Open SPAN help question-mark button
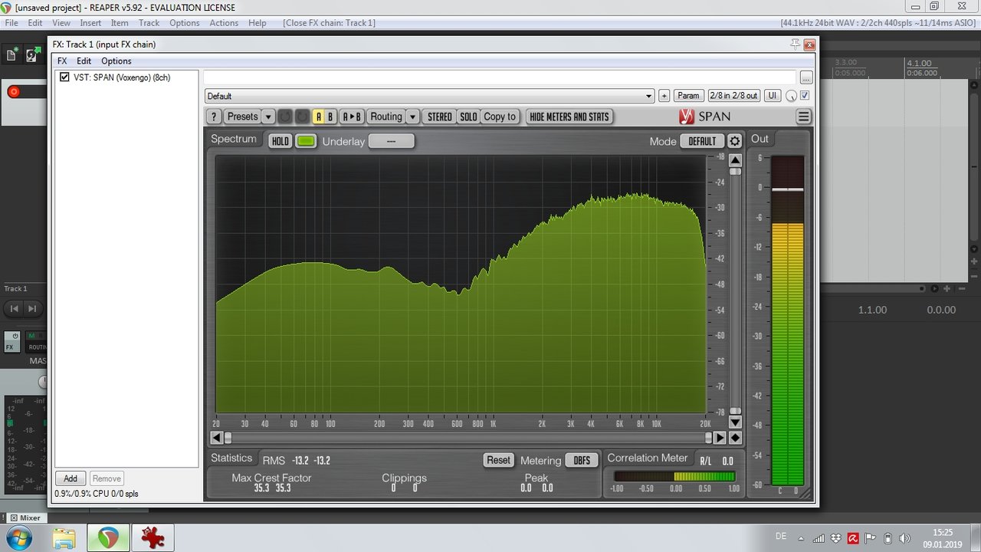The image size is (981, 552). click(x=214, y=117)
